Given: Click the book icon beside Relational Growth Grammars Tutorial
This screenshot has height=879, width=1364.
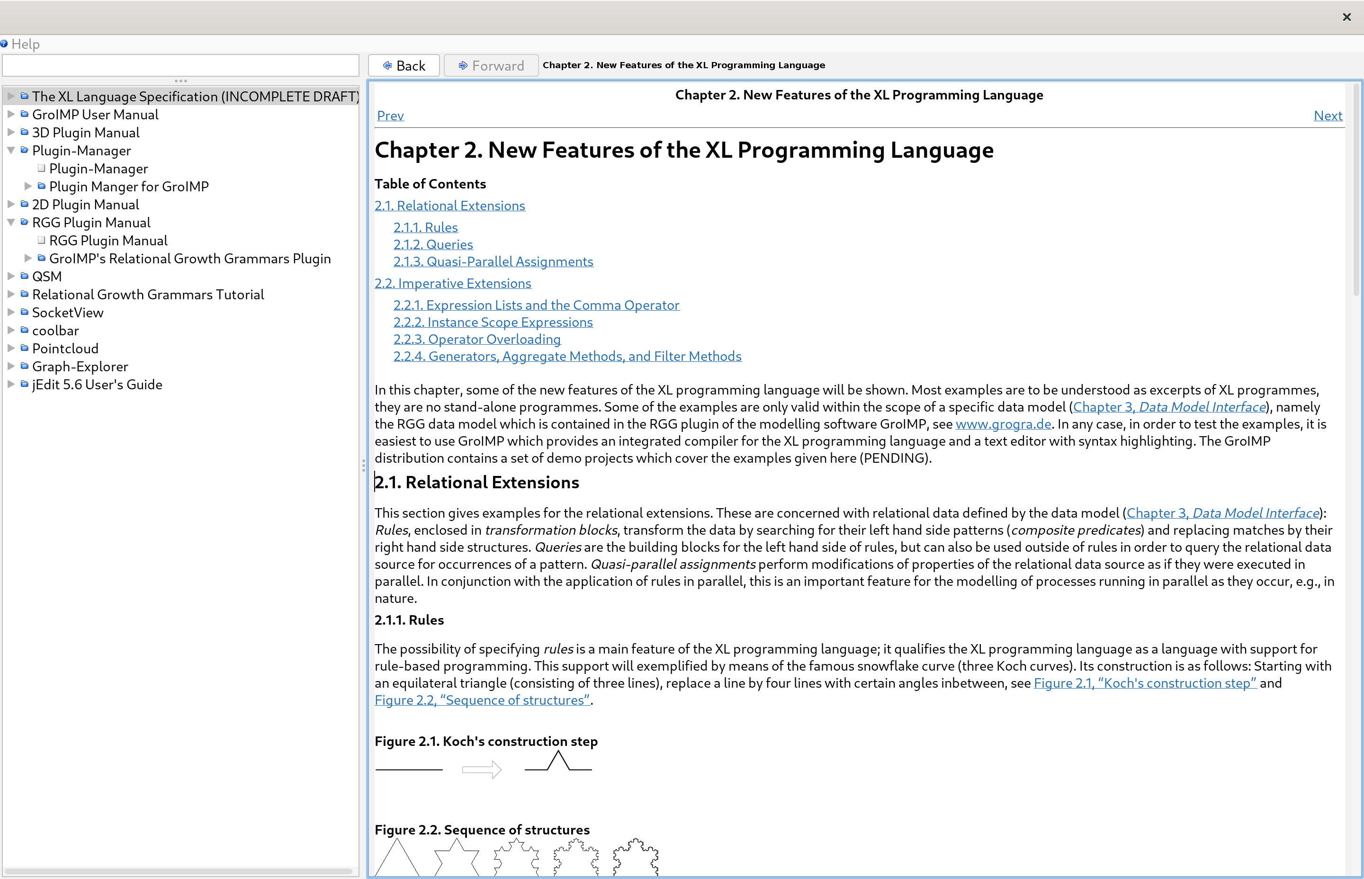Looking at the screenshot, I should coord(24,294).
